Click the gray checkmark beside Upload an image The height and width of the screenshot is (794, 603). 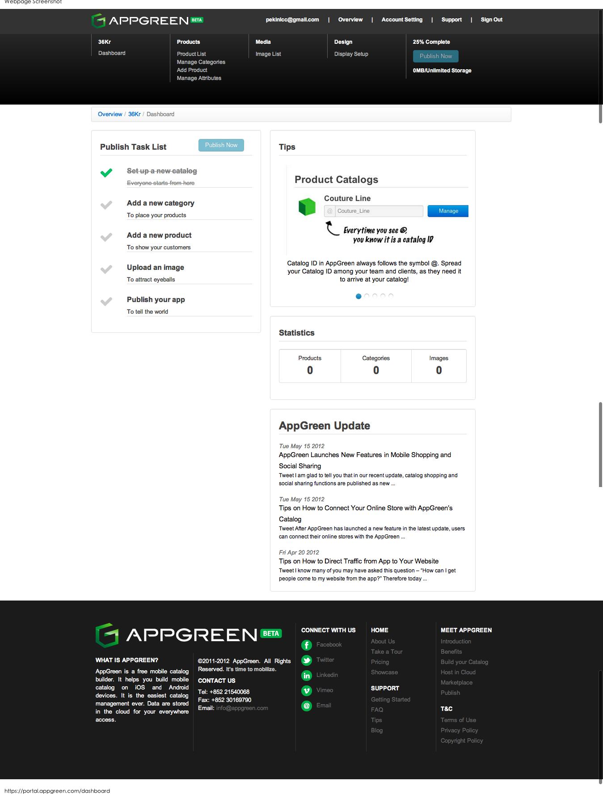tap(106, 269)
